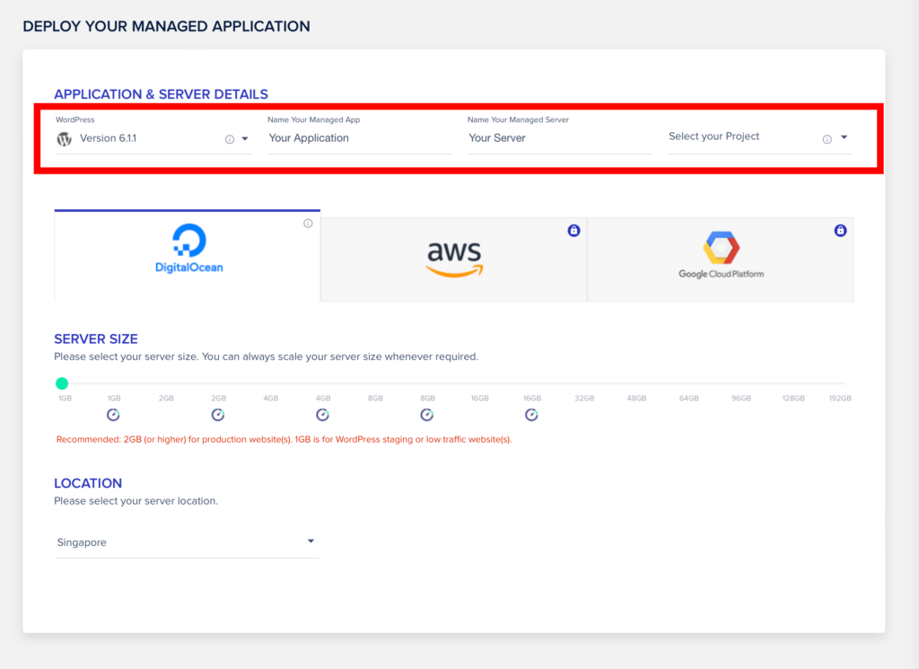
Task: Click the lock icon on the AWS tab
Action: coord(573,231)
